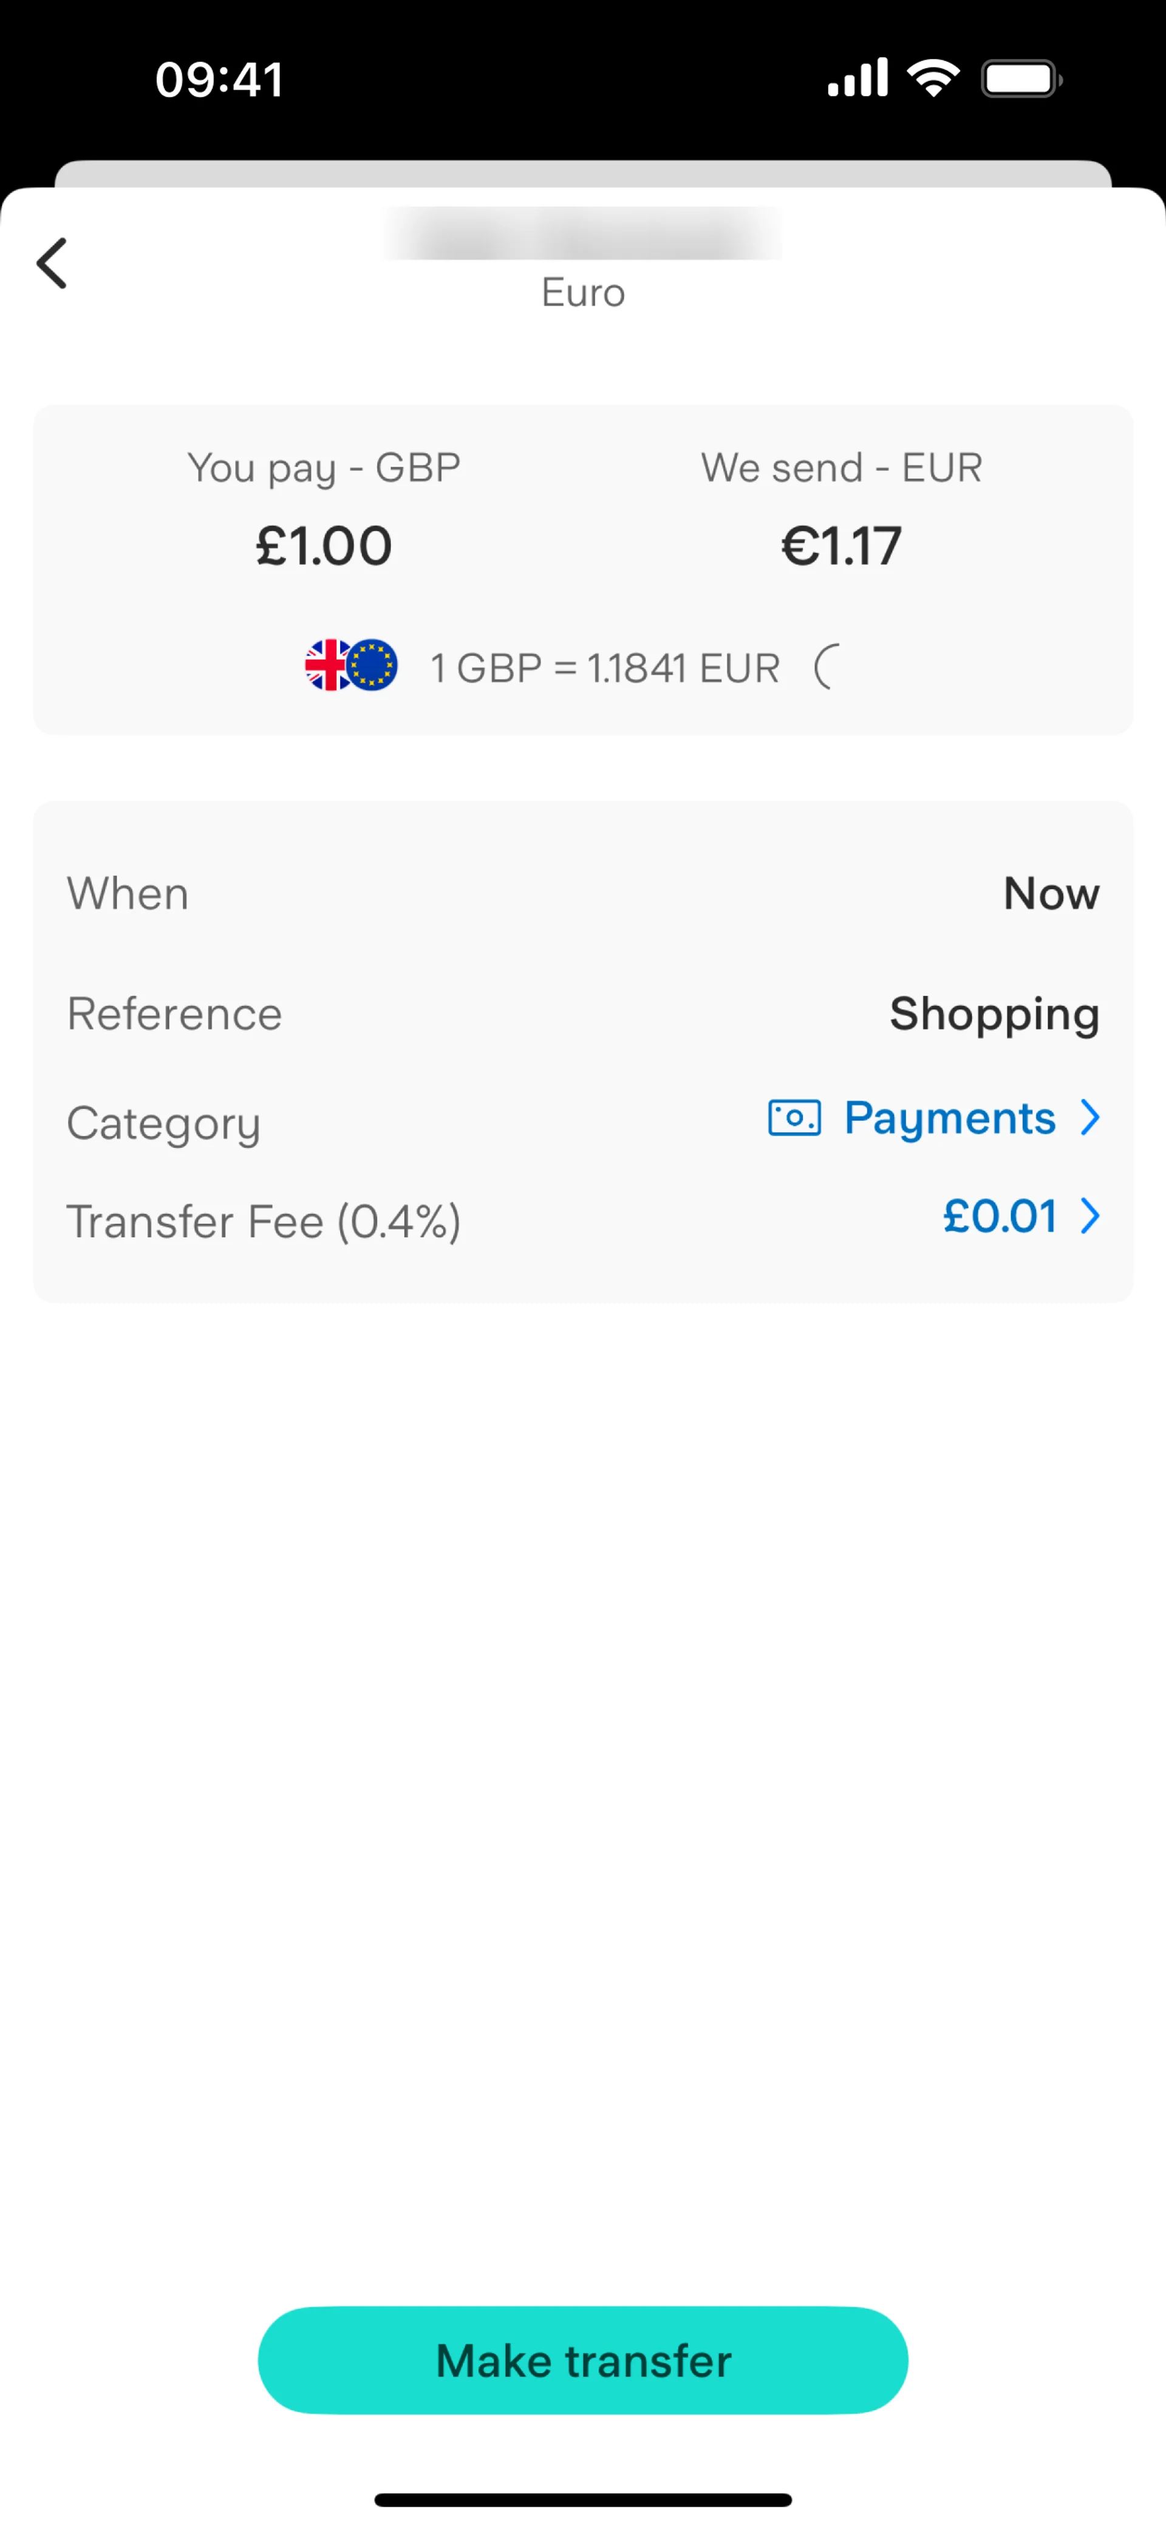The height and width of the screenshot is (2528, 1166).
Task: Tap the Now value beside When
Action: (x=1050, y=894)
